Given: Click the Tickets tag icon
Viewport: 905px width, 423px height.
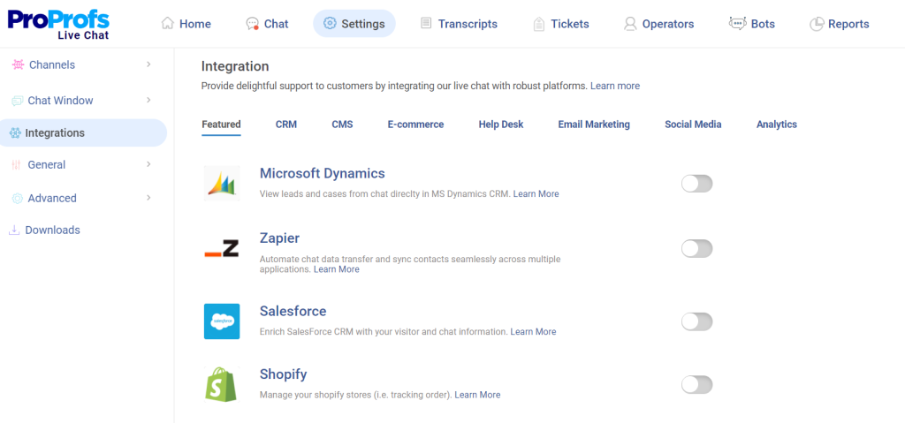Looking at the screenshot, I should tap(539, 24).
